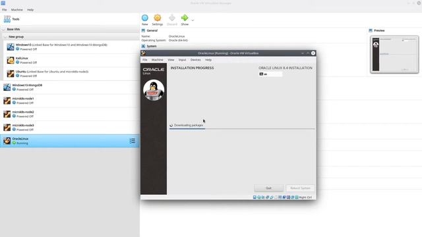Screen dimensions: 422x237
Task: Open Machine menu in OracleLinux VM window
Action: click(157, 60)
